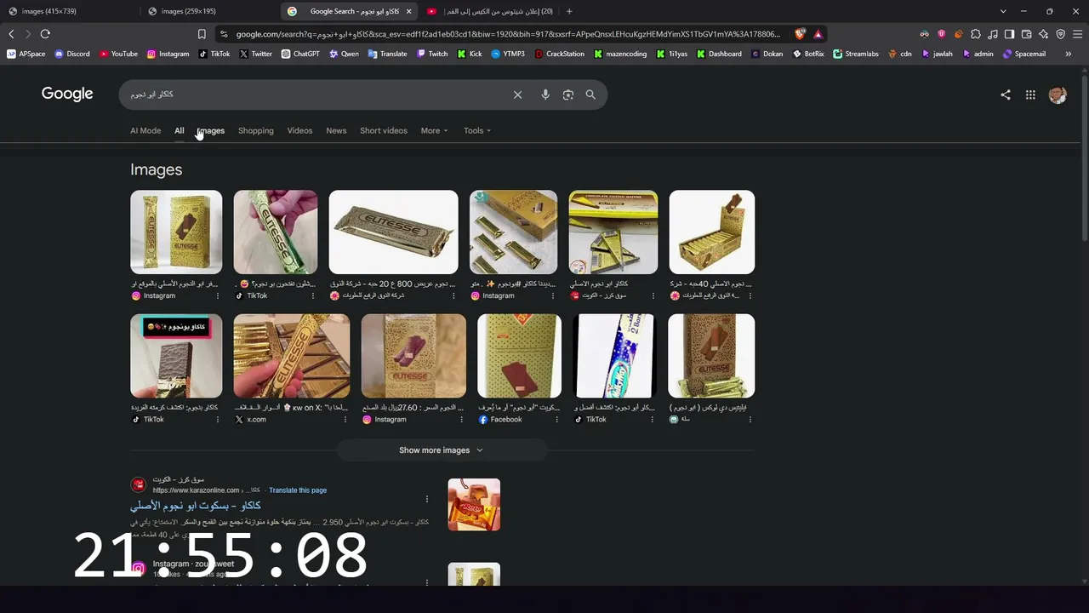Screen dimensions: 1089x613
Task: Open the Tools dropdown
Action: point(477,130)
